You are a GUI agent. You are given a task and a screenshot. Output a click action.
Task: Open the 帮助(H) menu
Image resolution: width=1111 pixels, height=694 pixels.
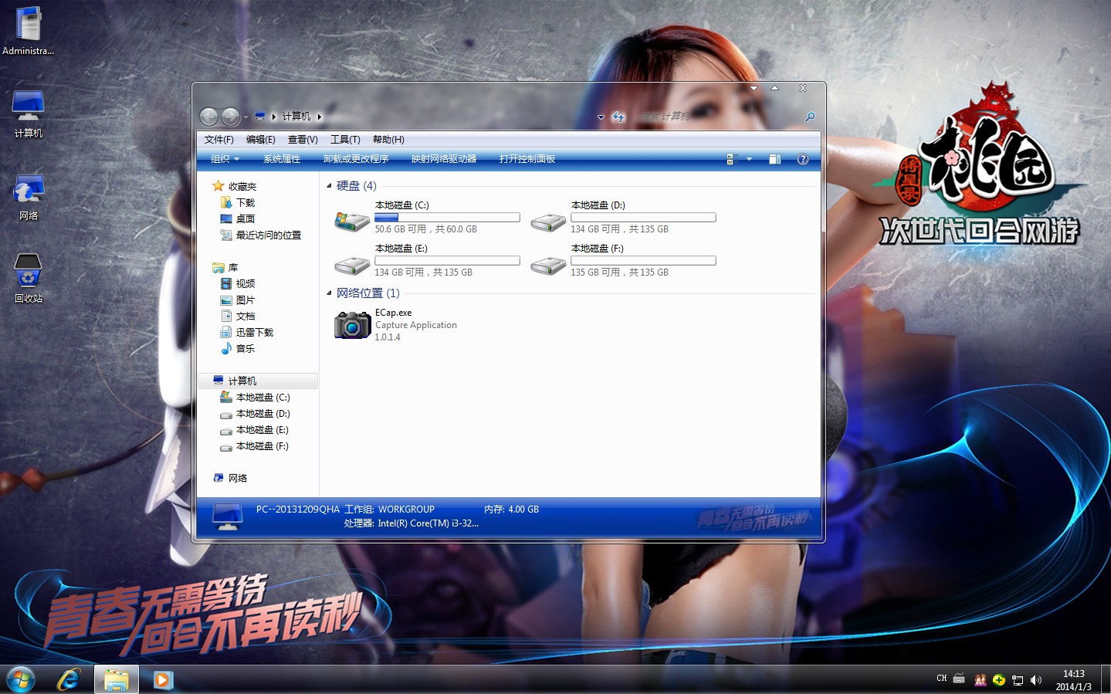(x=388, y=140)
